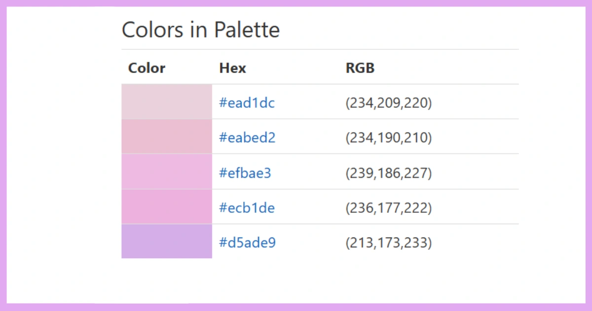Screen dimensions: 592x311
Task: Click the Color column header
Action: tap(146, 68)
